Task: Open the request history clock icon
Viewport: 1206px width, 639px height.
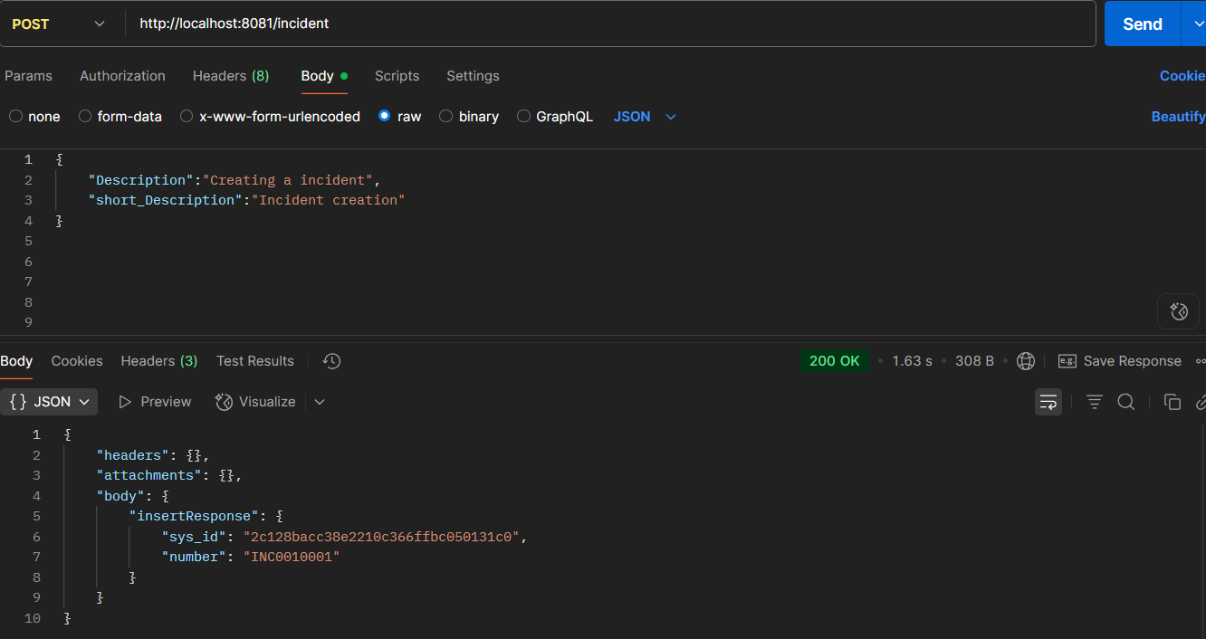Action: [x=331, y=361]
